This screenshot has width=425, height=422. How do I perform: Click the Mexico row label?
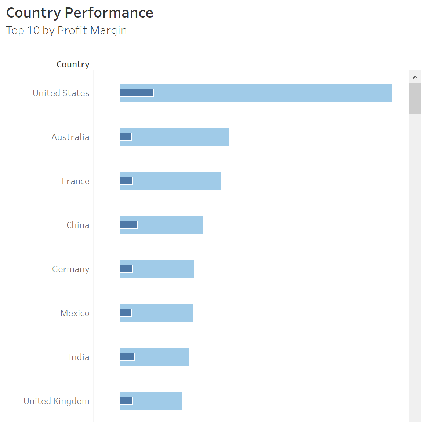pos(75,313)
